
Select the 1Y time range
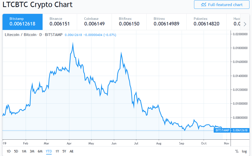(57, 151)
